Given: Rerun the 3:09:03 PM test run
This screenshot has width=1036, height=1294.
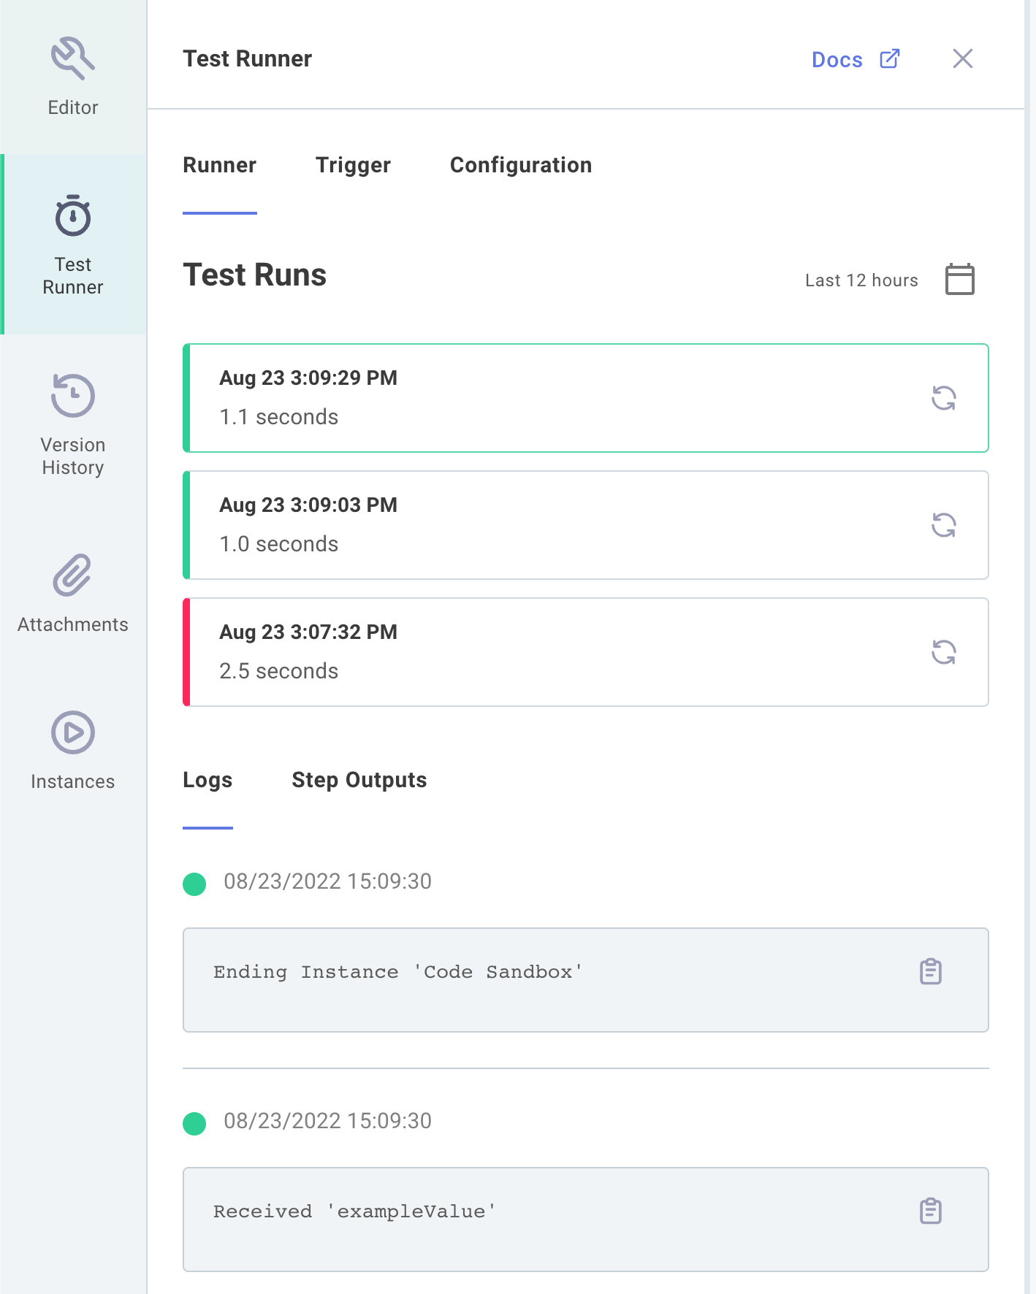Looking at the screenshot, I should pos(945,525).
